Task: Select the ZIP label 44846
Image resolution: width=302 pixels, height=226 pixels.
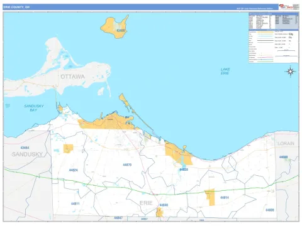Action: coord(164,205)
